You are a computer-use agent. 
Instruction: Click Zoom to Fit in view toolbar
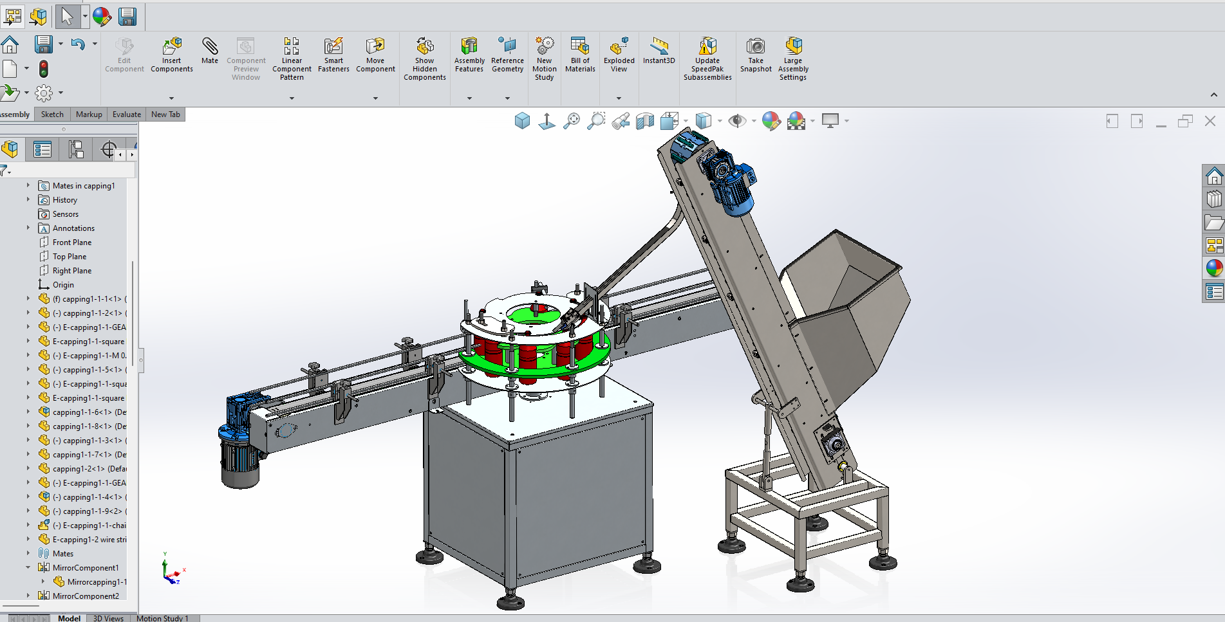(571, 121)
